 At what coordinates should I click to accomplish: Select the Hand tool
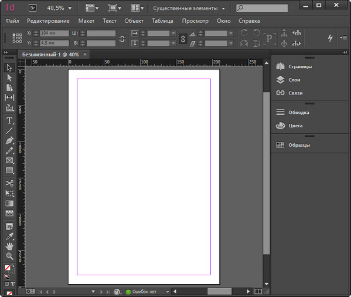tap(9, 247)
